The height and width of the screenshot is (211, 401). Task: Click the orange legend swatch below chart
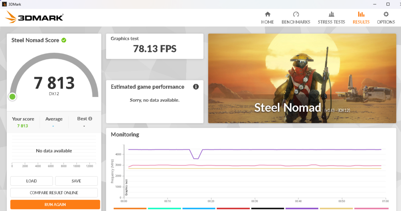tap(130, 209)
